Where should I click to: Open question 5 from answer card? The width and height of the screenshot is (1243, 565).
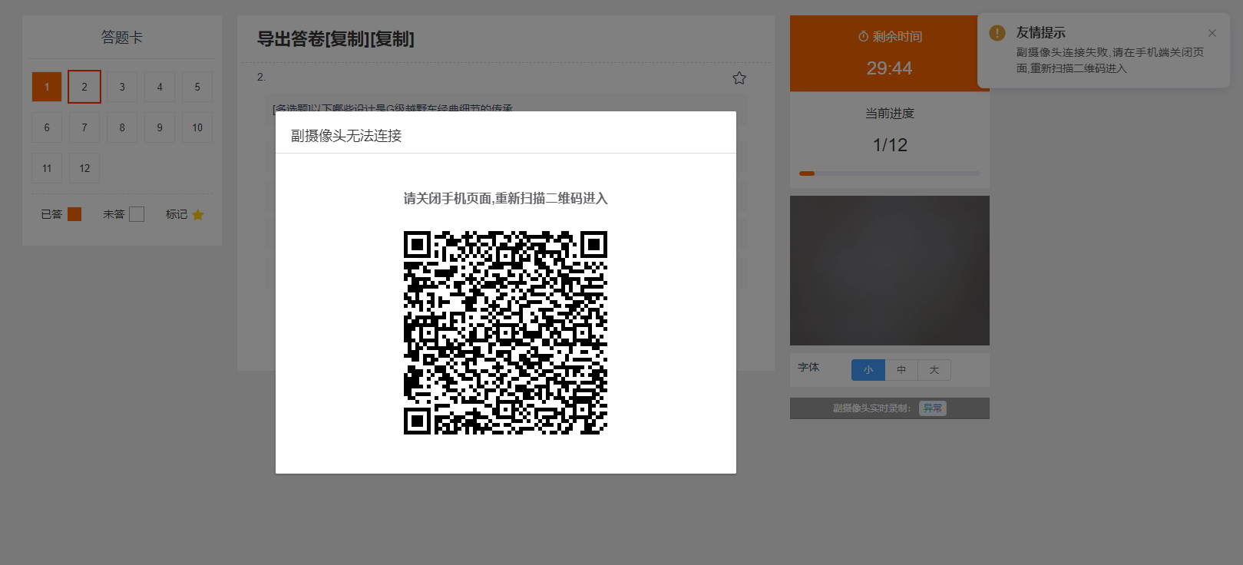197,87
